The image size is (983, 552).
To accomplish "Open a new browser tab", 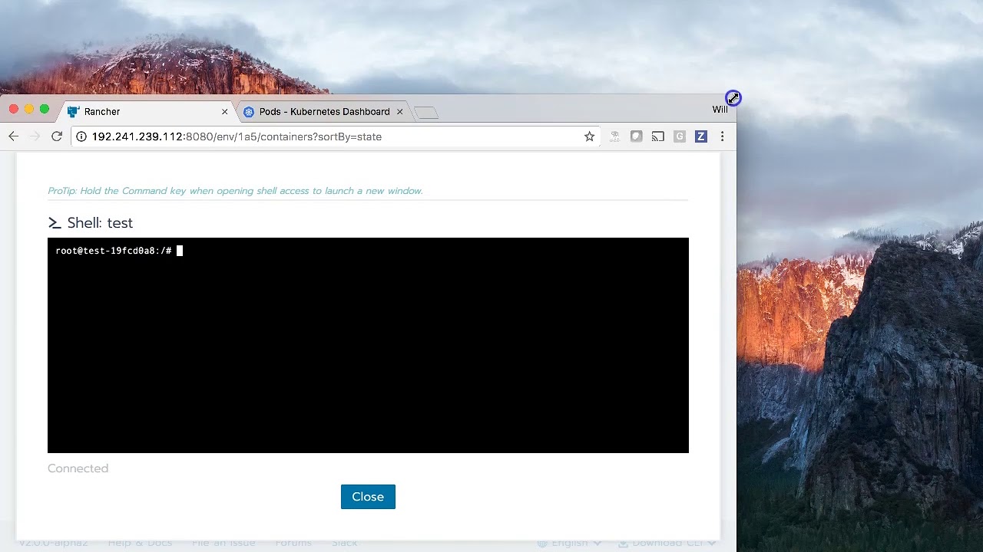I will pos(426,113).
